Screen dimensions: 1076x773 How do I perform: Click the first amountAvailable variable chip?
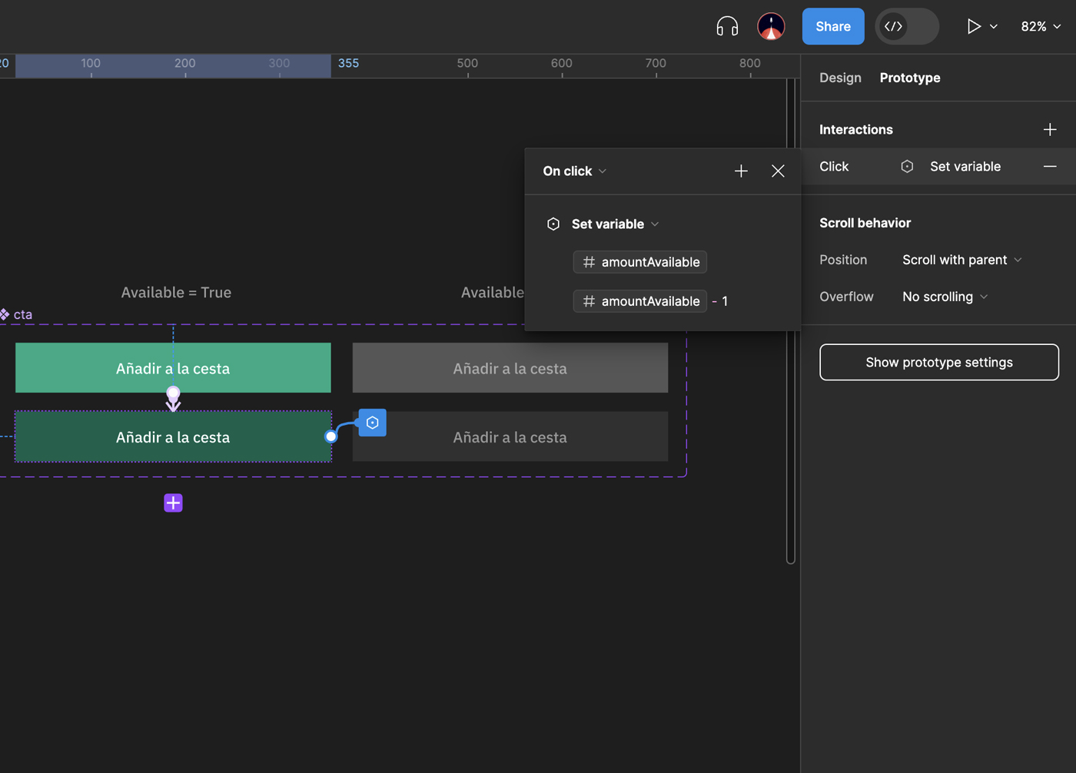pos(639,262)
